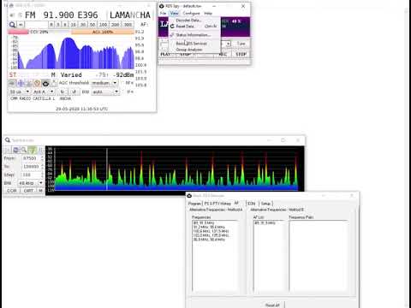Click the green highlighted icon in spectral scan toolbar
This screenshot has height=308, width=411.
click(x=33, y=150)
